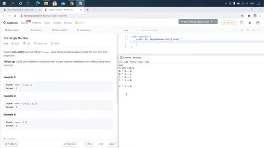This screenshot has width=264, height=148.
Task: Select the Description tab
Action: pos(12,30)
